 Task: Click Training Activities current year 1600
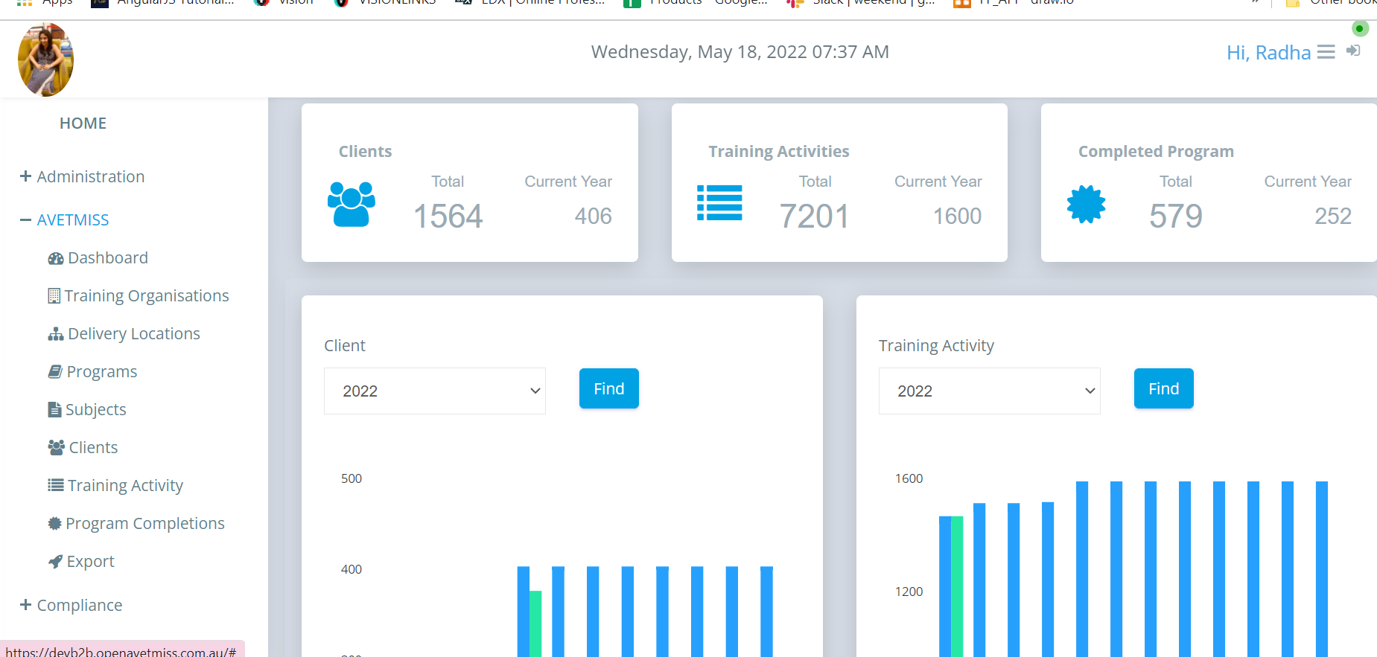(x=958, y=217)
